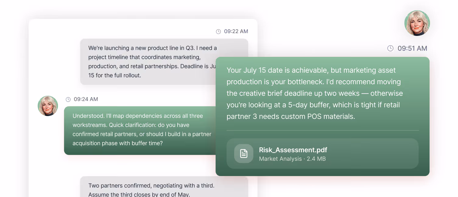Click the PDF file icon inside the attachment card
The width and height of the screenshot is (458, 197).
coord(244,154)
